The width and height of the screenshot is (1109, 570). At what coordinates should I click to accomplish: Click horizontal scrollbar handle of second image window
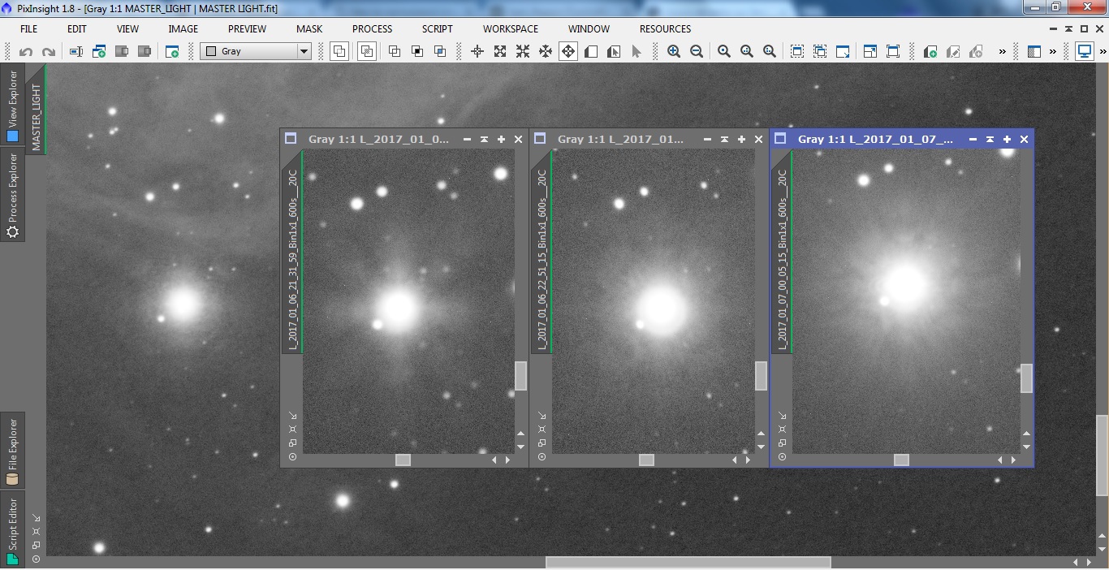coord(646,460)
